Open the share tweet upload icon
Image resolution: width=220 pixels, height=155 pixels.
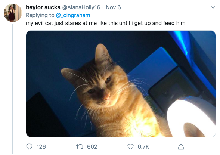pos(181,147)
